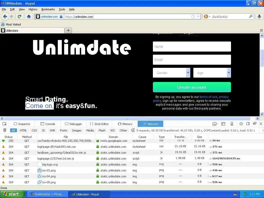Filter network requests by Images
Viewport: 264px width, 198px height.
click(77, 130)
